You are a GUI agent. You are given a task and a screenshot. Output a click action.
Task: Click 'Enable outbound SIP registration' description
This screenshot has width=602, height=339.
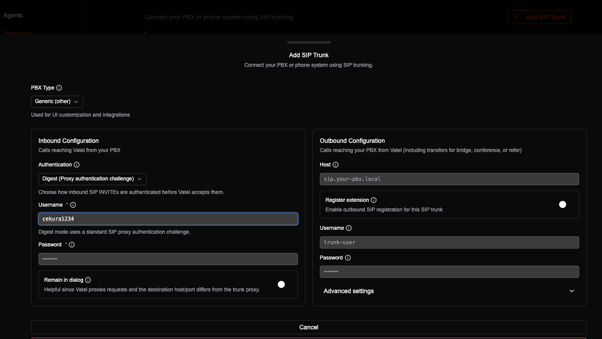click(384, 210)
